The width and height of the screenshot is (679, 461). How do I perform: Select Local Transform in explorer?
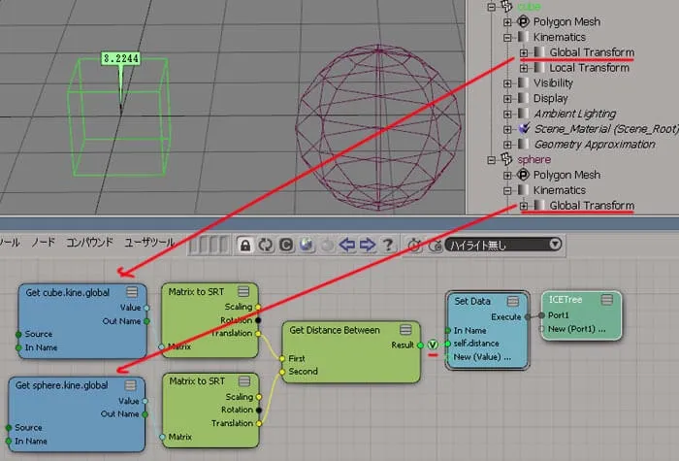coord(589,68)
